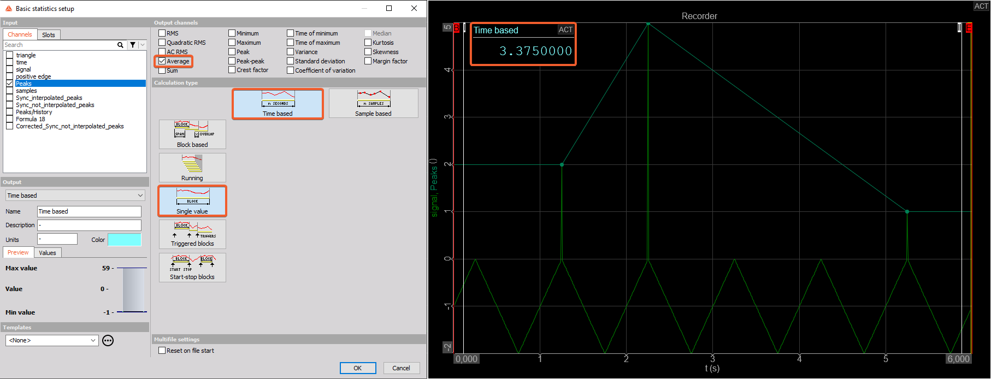Open the Preview tab
The height and width of the screenshot is (379, 991).
(18, 252)
